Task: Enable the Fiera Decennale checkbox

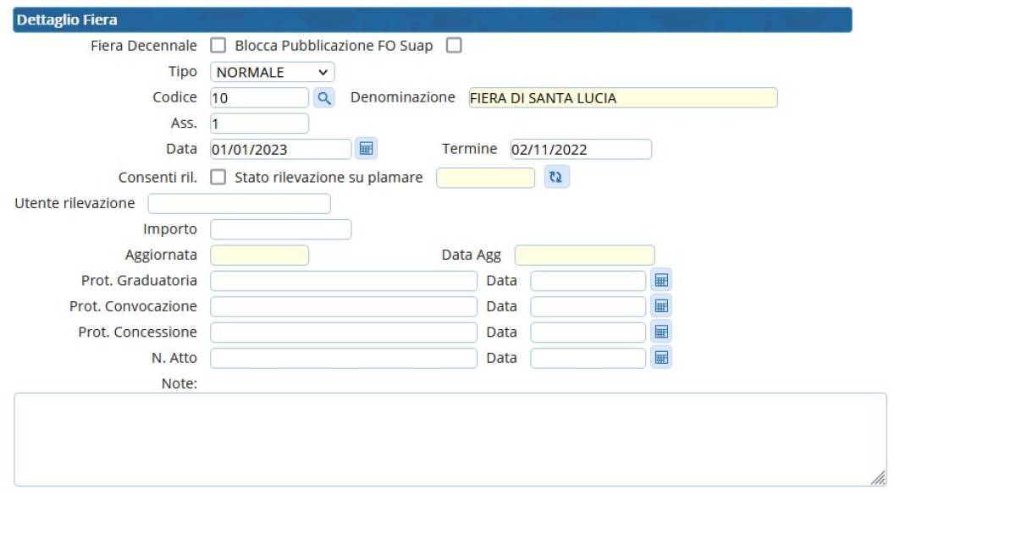Action: click(x=218, y=46)
